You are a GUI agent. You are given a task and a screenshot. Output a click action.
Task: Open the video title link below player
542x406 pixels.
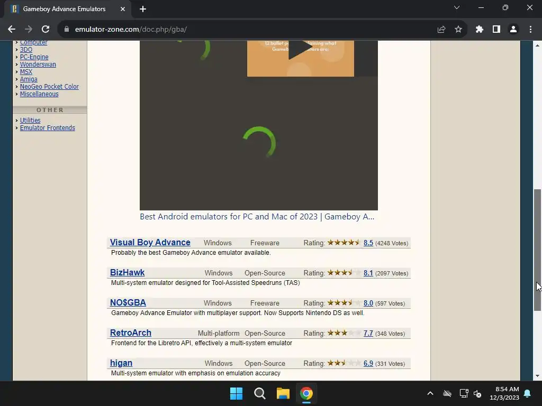pyautogui.click(x=257, y=216)
